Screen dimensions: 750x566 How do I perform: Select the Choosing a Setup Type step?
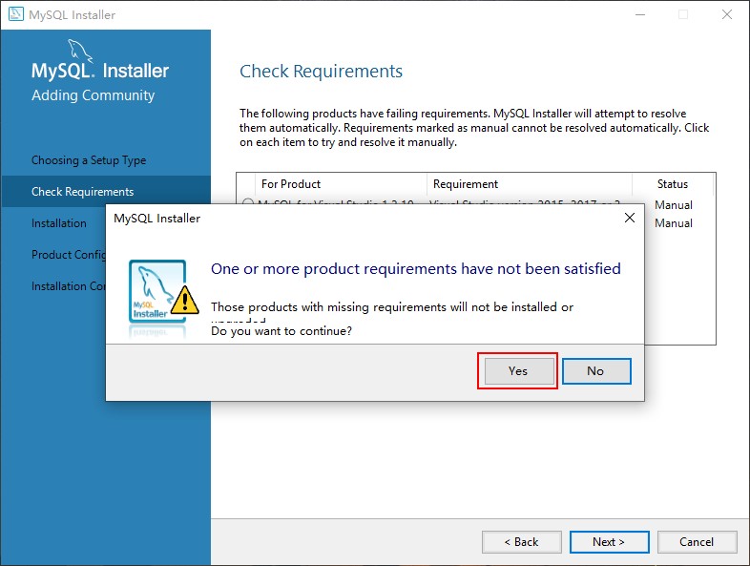(x=89, y=159)
